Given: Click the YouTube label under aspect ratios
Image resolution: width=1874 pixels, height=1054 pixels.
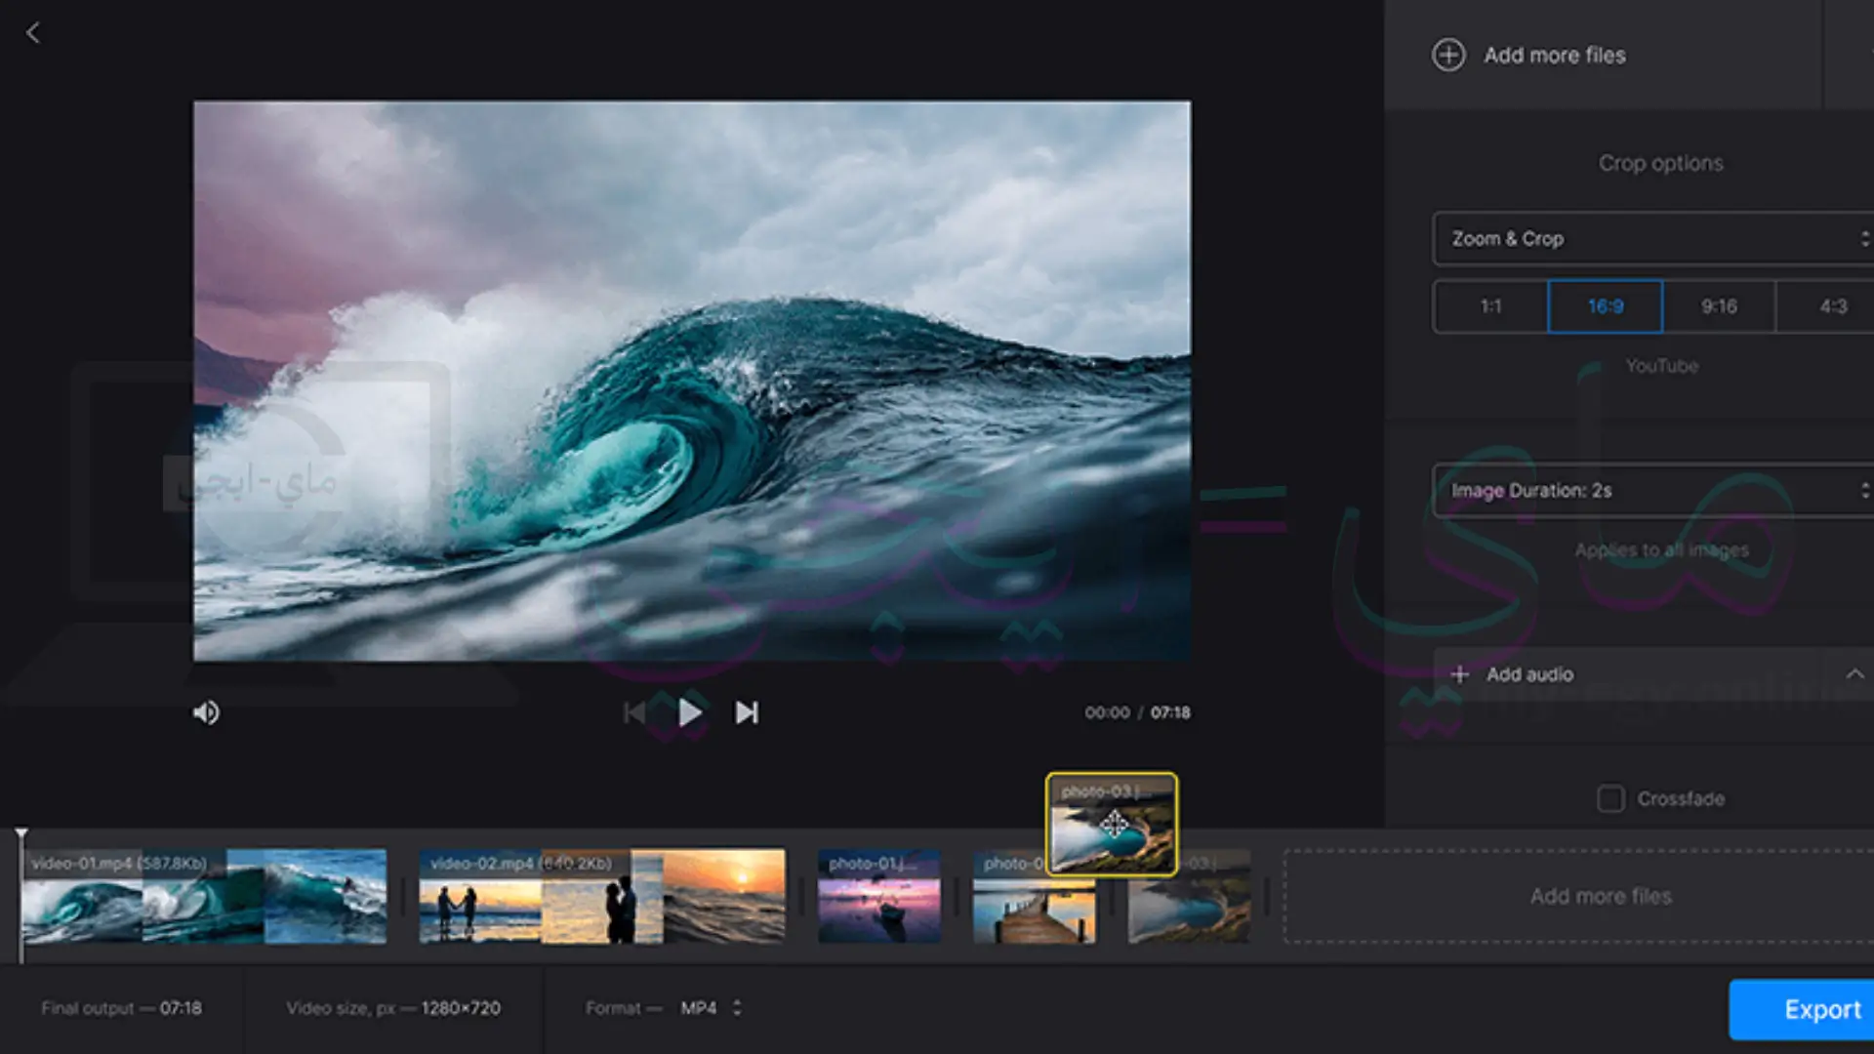Looking at the screenshot, I should 1661,366.
